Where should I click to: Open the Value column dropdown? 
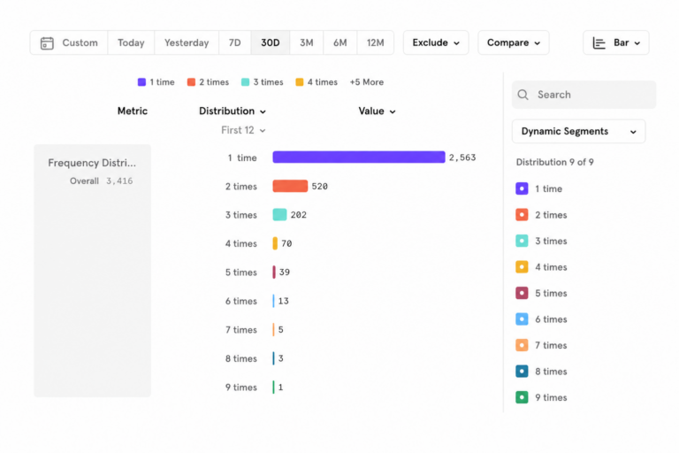(377, 111)
